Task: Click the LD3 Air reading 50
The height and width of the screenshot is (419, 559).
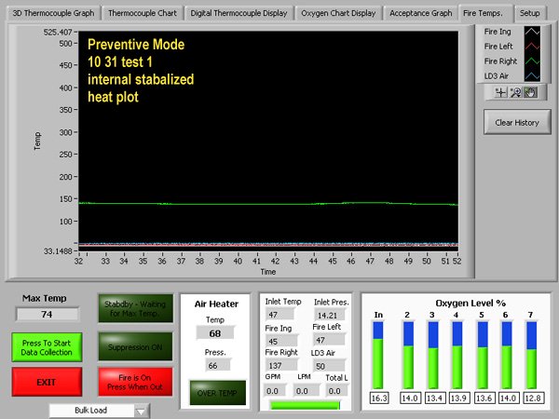Action: click(x=328, y=366)
